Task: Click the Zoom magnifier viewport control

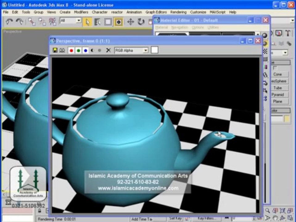Action: (x=267, y=211)
